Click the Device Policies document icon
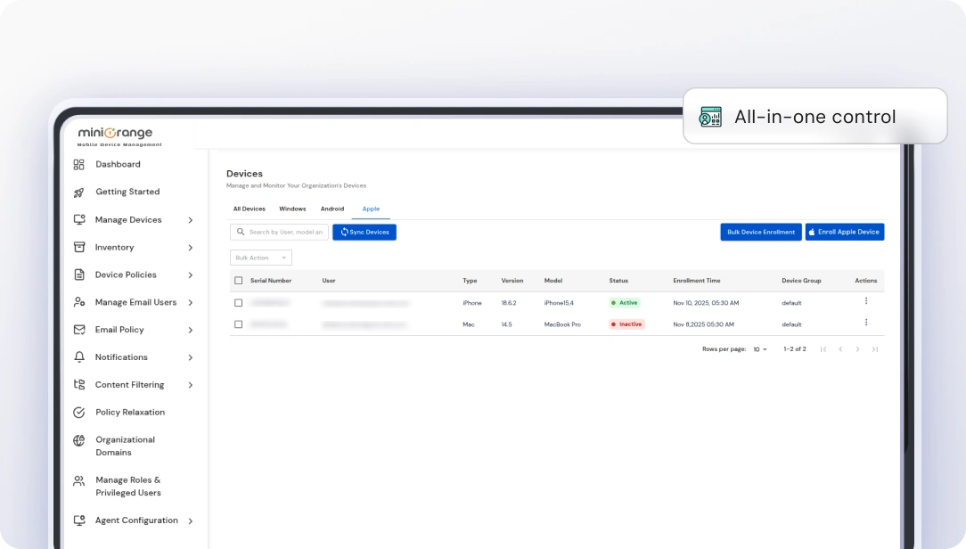Image resolution: width=966 pixels, height=549 pixels. (x=78, y=274)
